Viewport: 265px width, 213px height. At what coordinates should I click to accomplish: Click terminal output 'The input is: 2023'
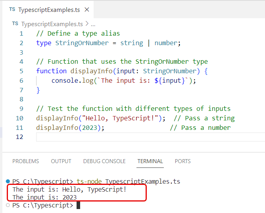[x=44, y=197]
